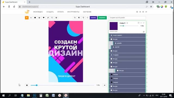Open the help question-mark icon
Screen dimensions: 174x98
pos(137,12)
